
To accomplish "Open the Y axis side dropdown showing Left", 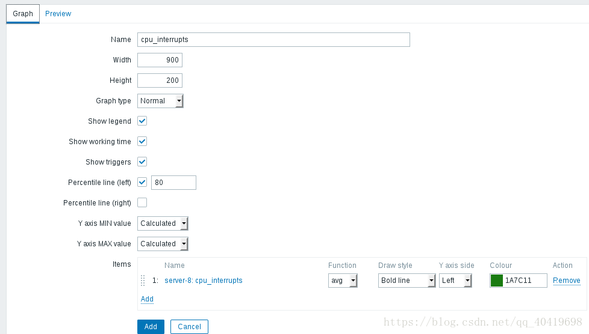I will pyautogui.click(x=455, y=281).
